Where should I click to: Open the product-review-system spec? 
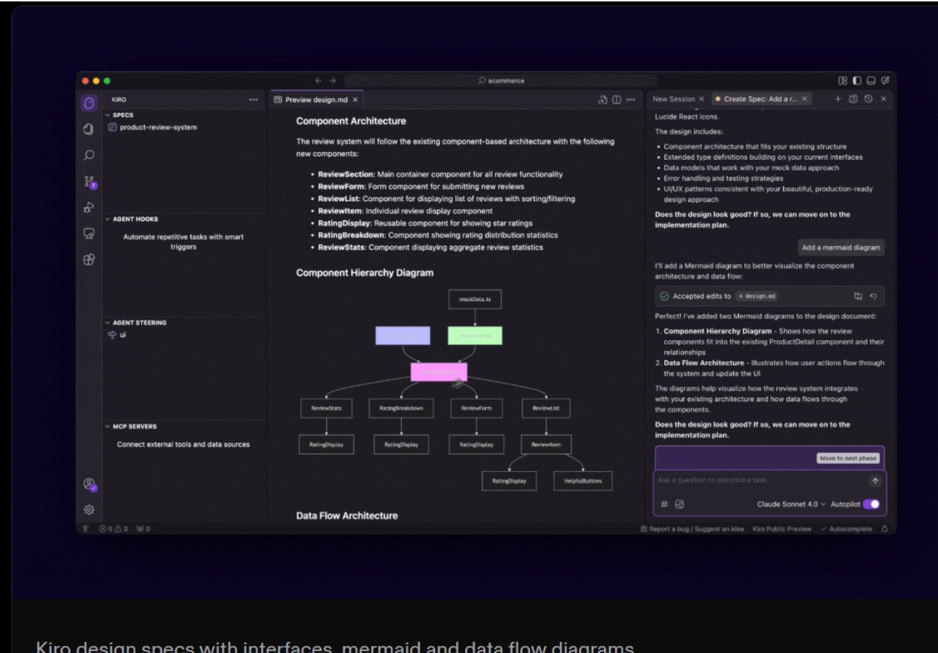click(152, 127)
